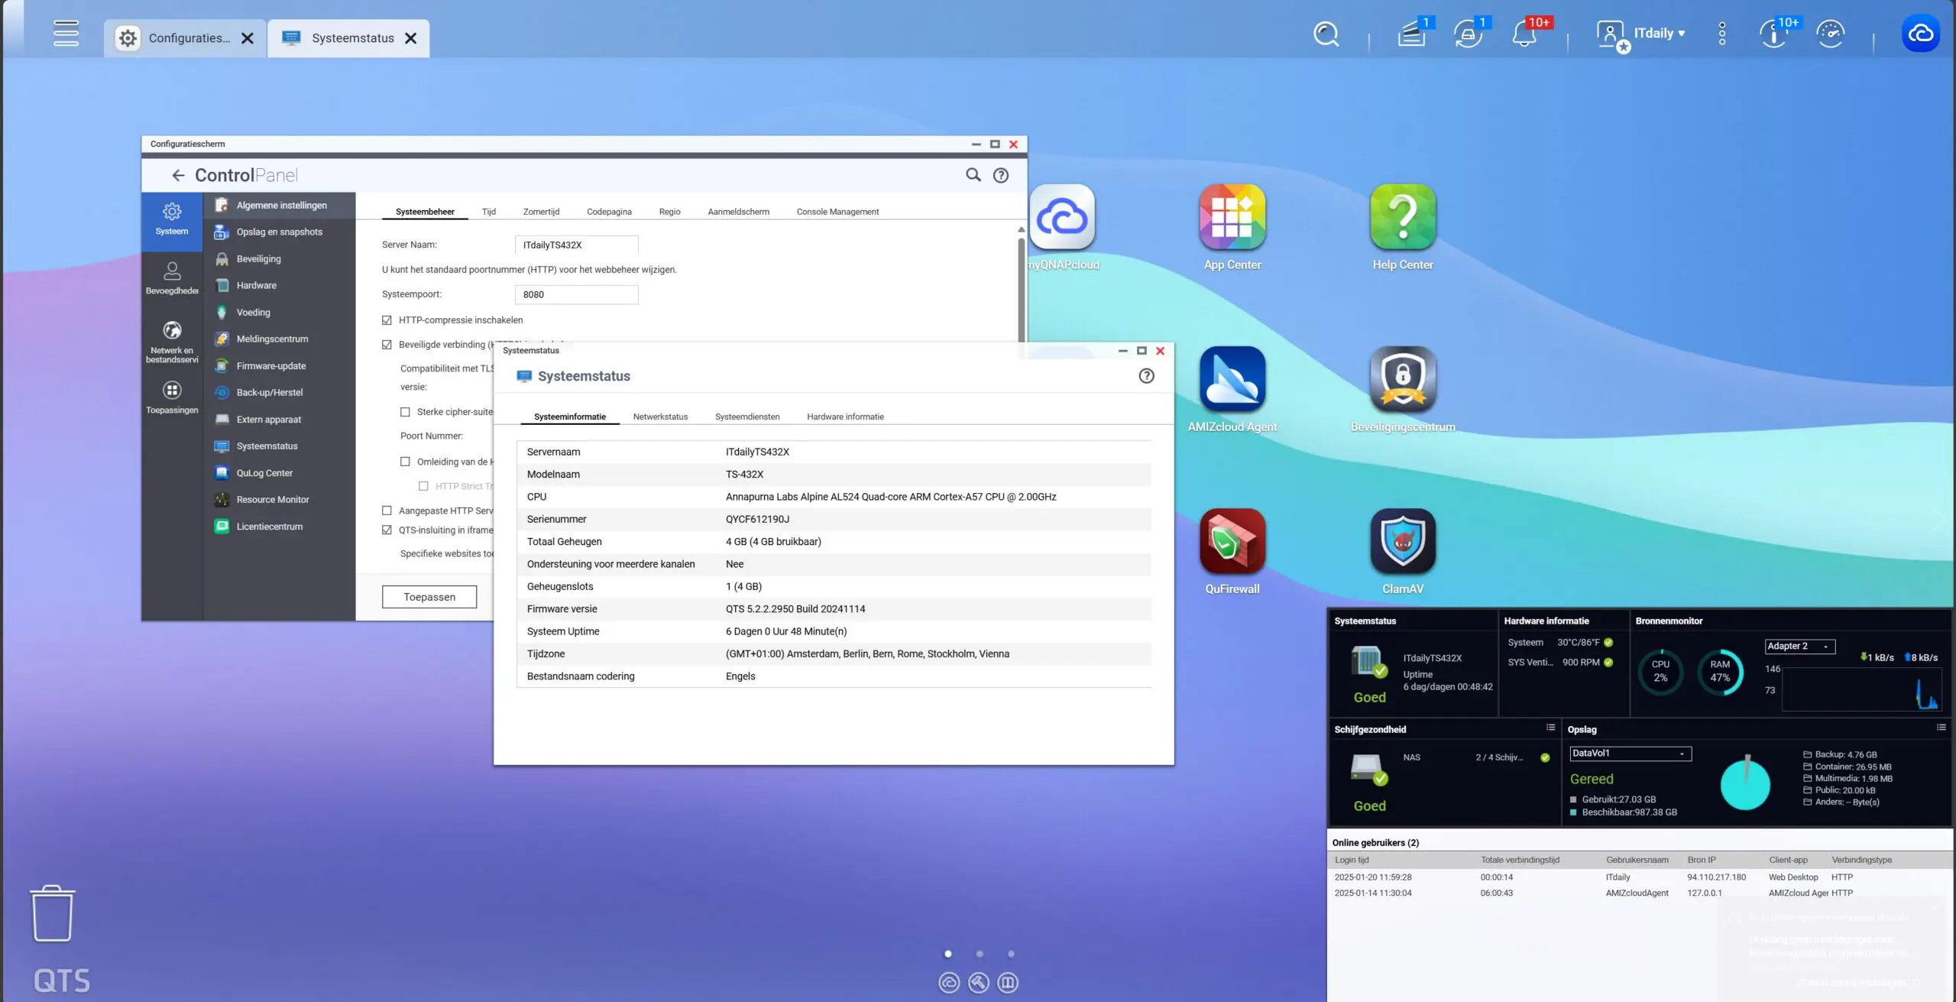Open the DataVol1 volume dropdown

[1631, 754]
